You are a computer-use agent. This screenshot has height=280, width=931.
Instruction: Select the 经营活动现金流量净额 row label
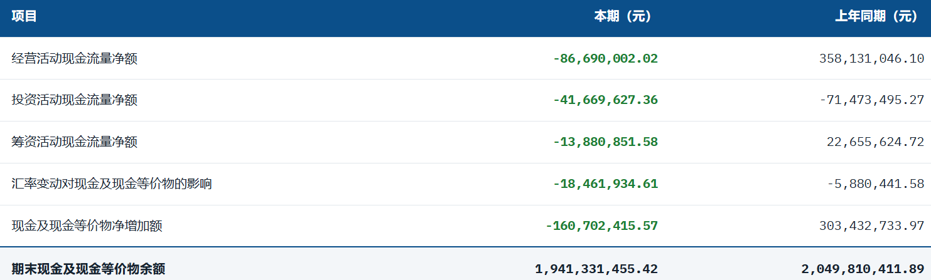(75, 59)
